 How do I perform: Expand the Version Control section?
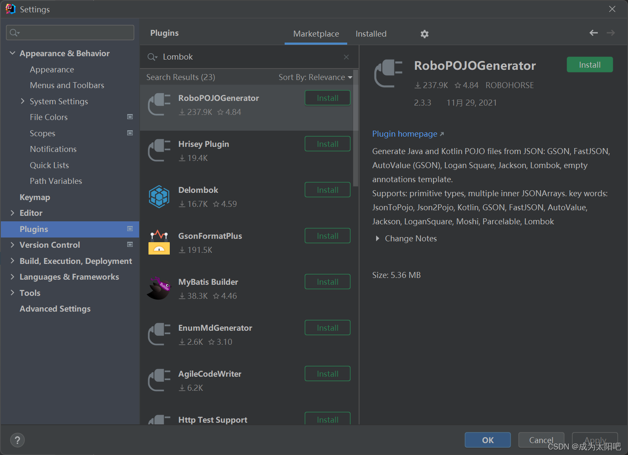12,245
